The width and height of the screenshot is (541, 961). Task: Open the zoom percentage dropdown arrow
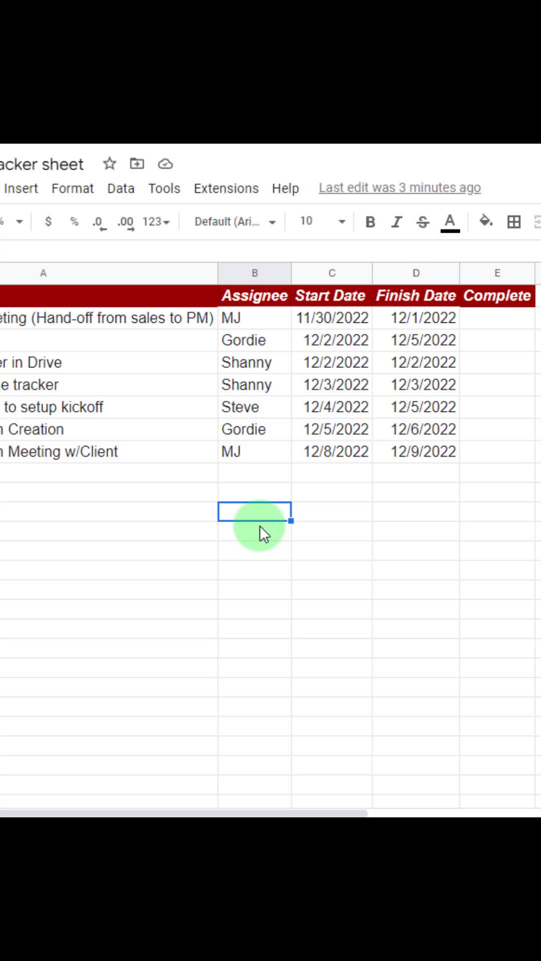tap(20, 222)
